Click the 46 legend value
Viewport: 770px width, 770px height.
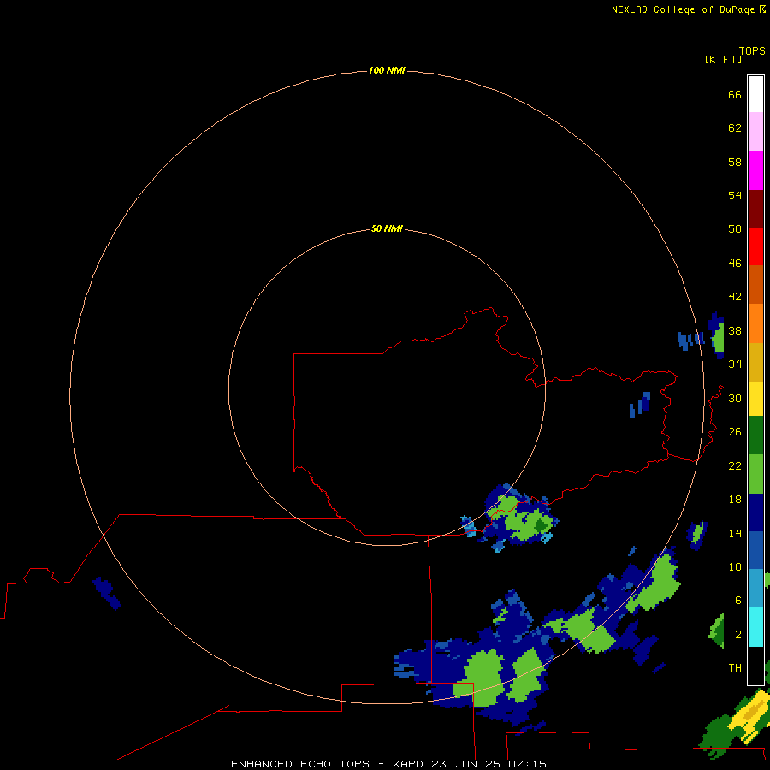(x=735, y=264)
